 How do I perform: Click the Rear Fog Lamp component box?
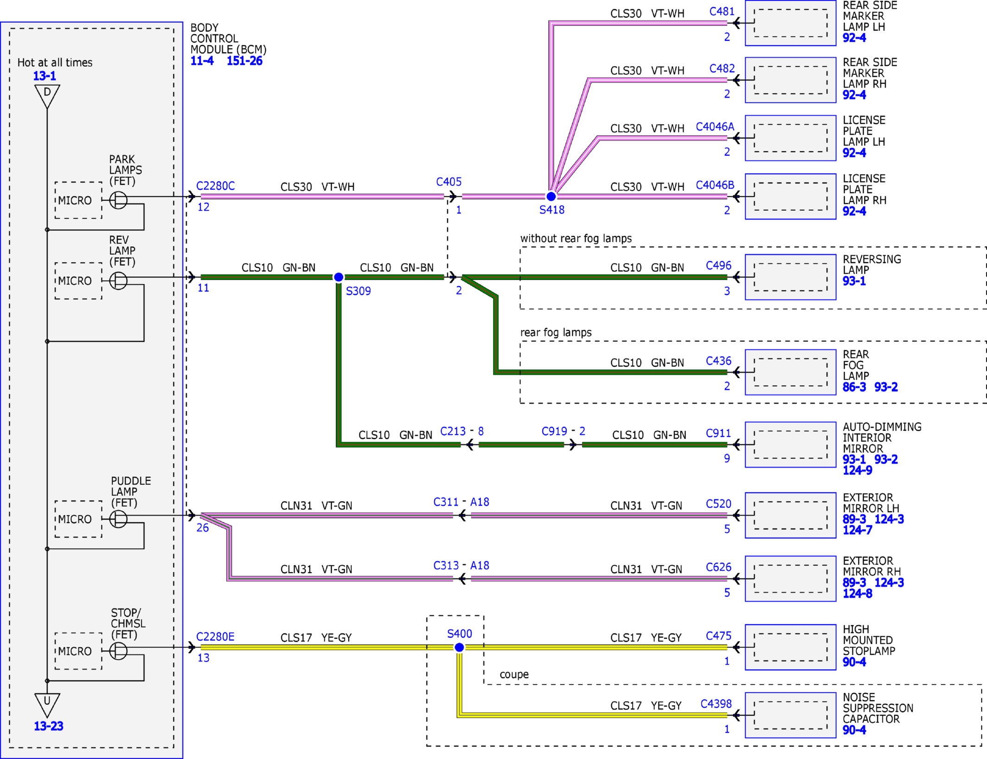click(x=791, y=372)
